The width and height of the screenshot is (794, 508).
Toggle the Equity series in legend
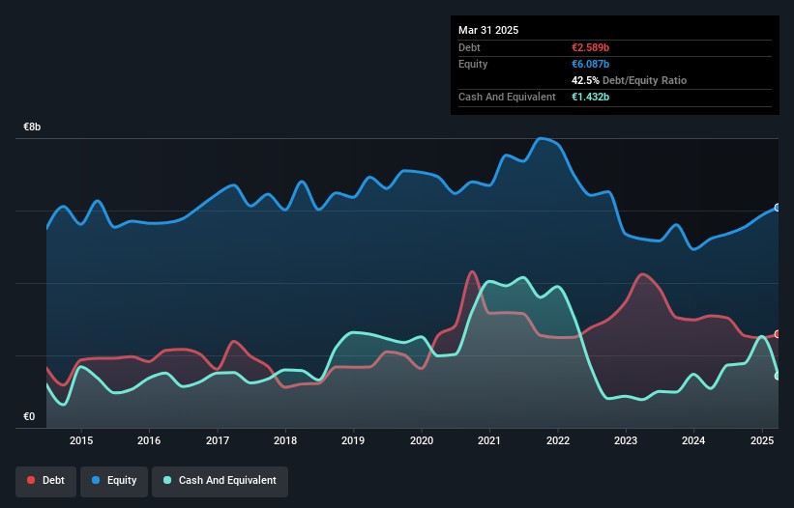click(114, 480)
